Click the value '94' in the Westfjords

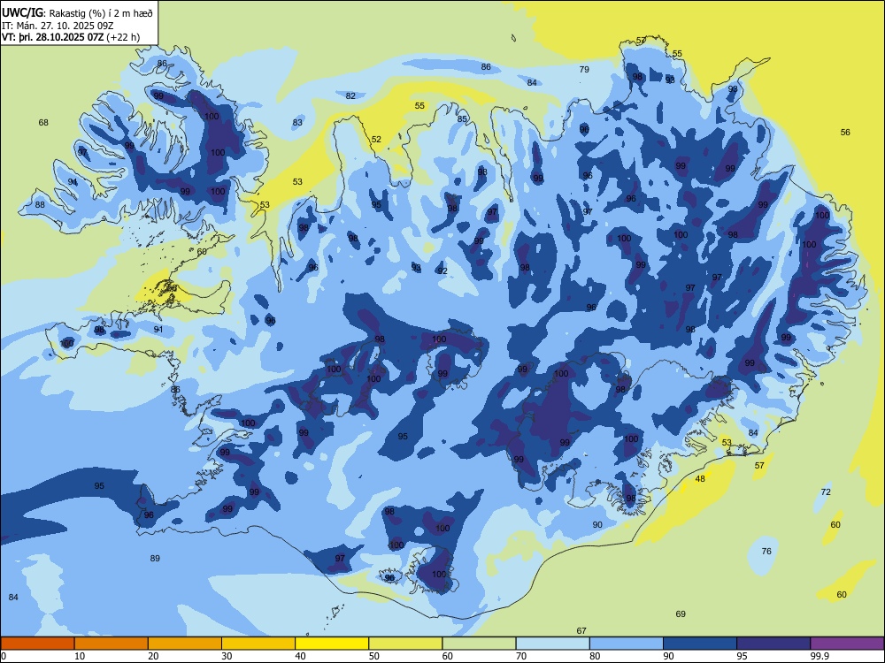point(73,181)
